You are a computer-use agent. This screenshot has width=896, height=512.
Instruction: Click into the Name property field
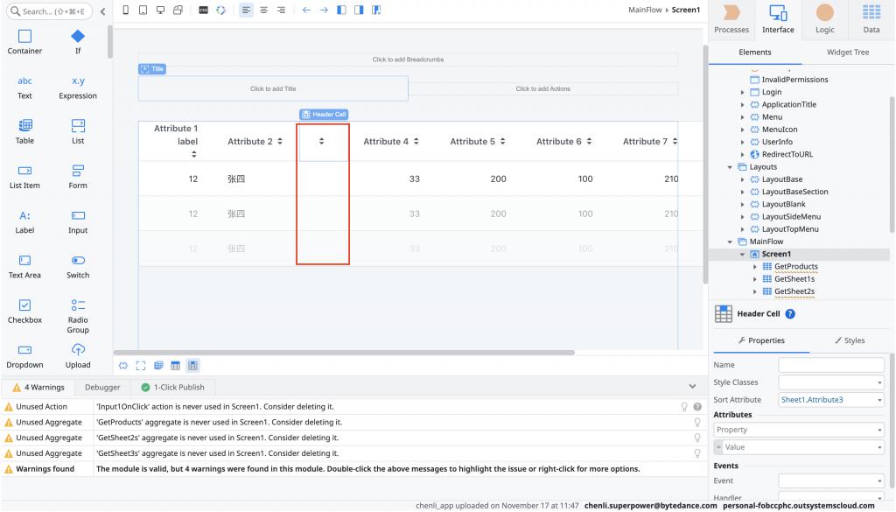coord(831,365)
